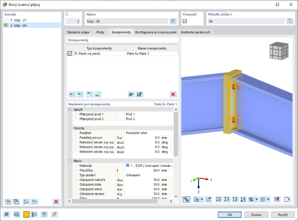Click the blue S235 material swatch
This screenshot has height=221, width=298.
pyautogui.click(x=128, y=166)
